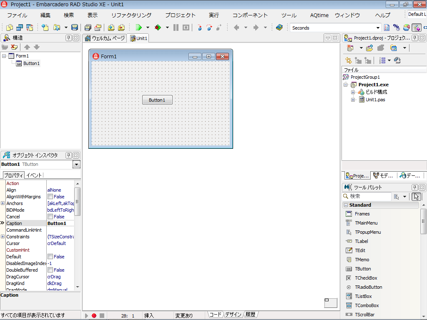Select TEdit component in the Tool Palette

coord(360,250)
